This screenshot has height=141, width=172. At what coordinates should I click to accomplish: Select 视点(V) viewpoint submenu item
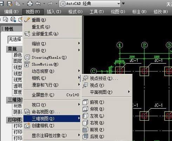pyautogui.click(x=107, y=85)
